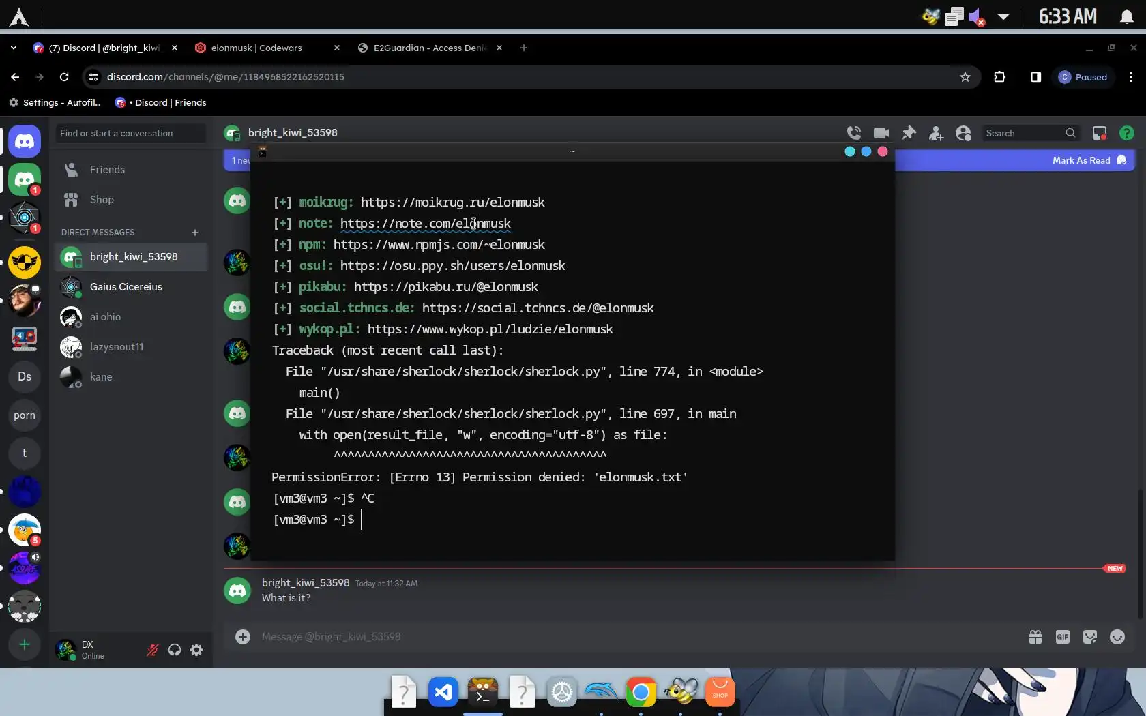
Task: Toggle microphone mute in user panel
Action: tap(153, 650)
